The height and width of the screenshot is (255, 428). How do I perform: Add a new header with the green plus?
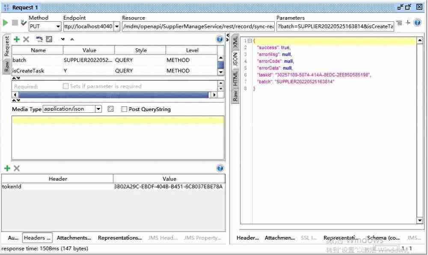pos(7,168)
